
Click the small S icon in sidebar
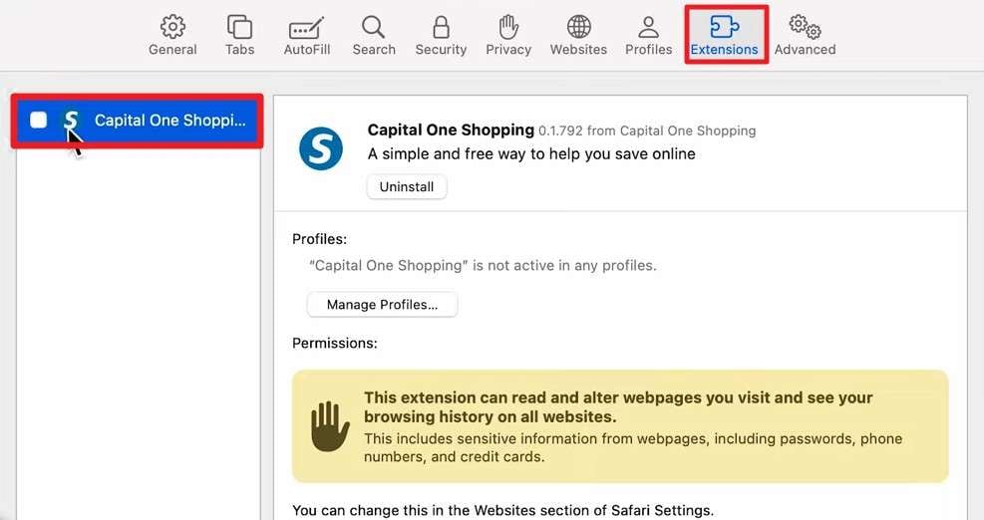tap(71, 120)
